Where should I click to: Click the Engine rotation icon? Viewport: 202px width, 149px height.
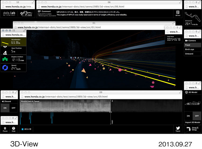coord(5,59)
